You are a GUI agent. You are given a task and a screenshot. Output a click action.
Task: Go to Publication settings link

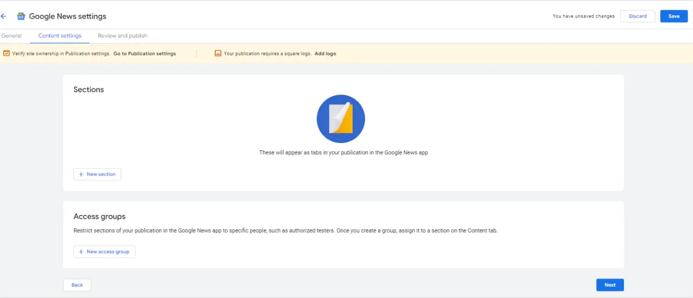click(x=145, y=54)
